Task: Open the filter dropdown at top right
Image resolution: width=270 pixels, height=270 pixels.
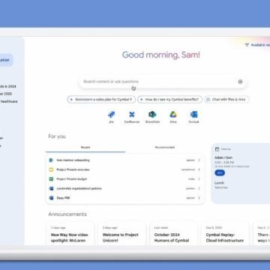Action: (x=257, y=45)
